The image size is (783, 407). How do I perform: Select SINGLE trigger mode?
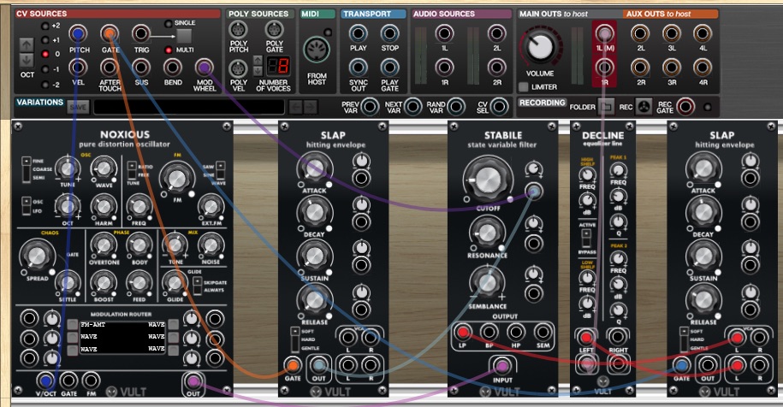click(x=169, y=23)
